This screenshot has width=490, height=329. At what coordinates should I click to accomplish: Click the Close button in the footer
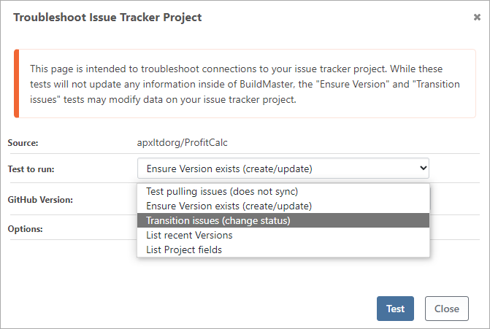(x=446, y=309)
